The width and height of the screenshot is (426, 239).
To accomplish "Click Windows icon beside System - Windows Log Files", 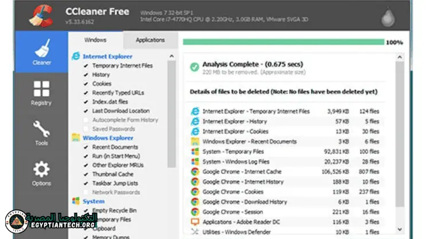I will point(195,161).
